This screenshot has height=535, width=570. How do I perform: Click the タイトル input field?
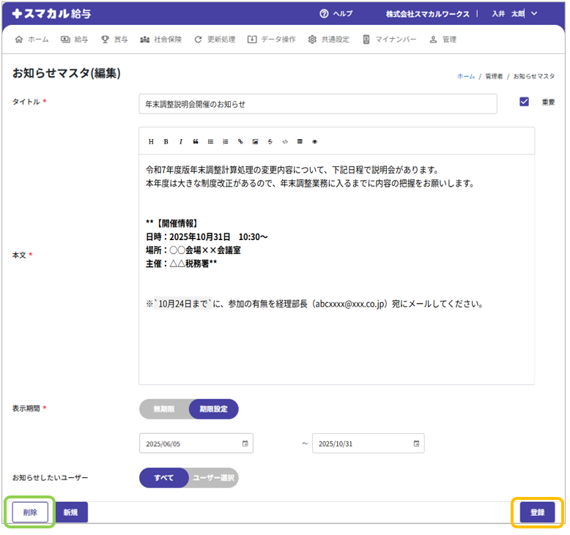click(x=318, y=104)
